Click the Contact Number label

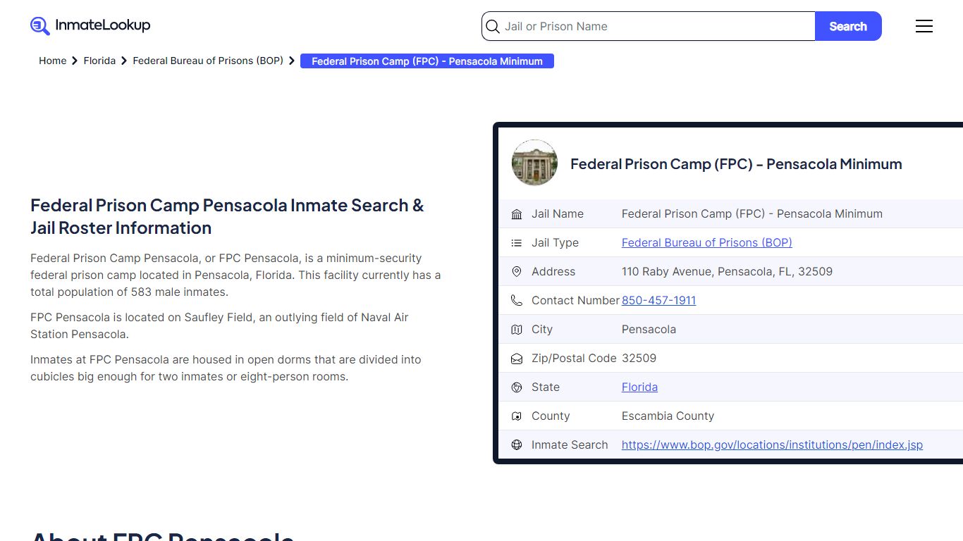[575, 301]
